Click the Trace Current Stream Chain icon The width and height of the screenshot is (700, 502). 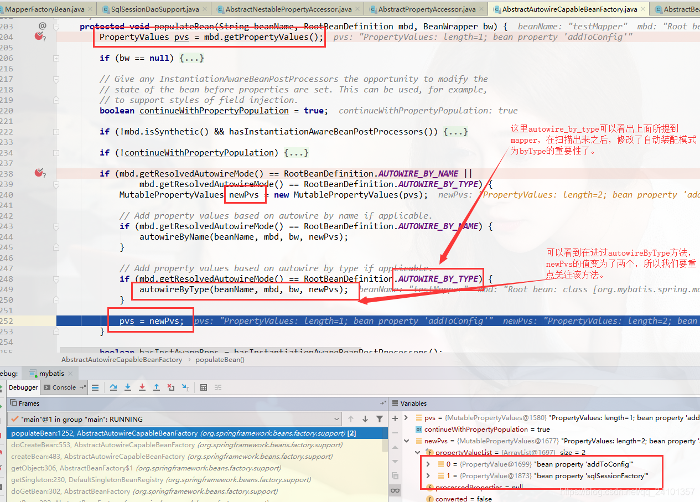218,387
